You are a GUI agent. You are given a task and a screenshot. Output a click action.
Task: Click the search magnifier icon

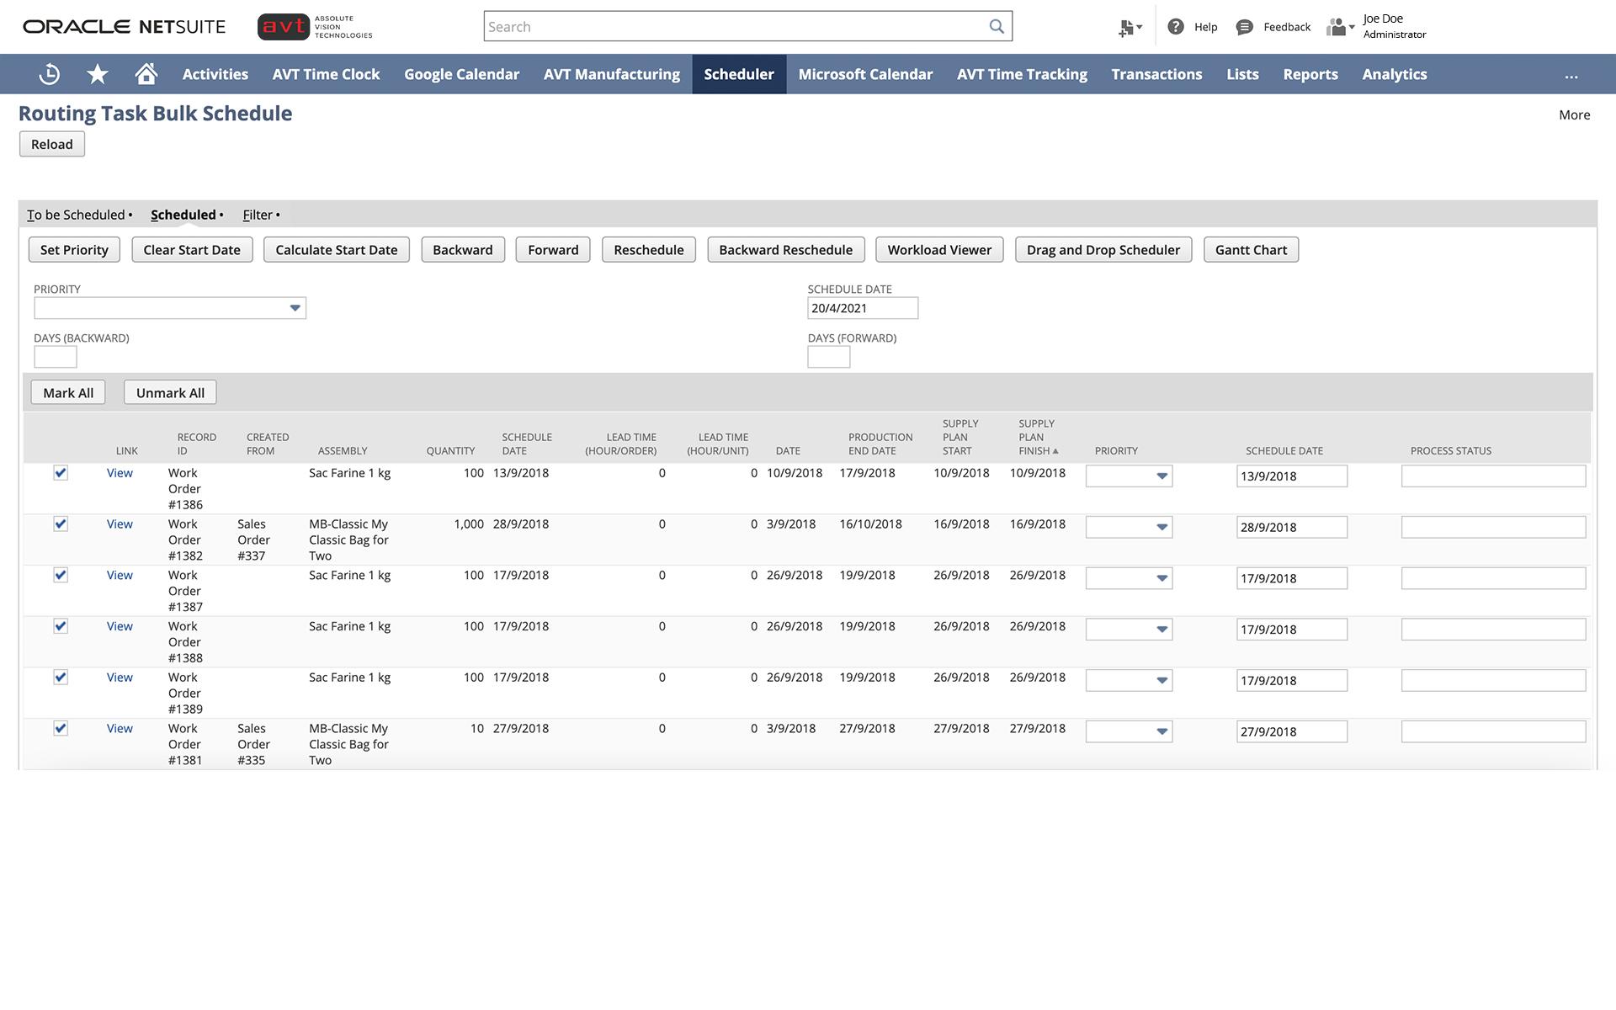997,26
